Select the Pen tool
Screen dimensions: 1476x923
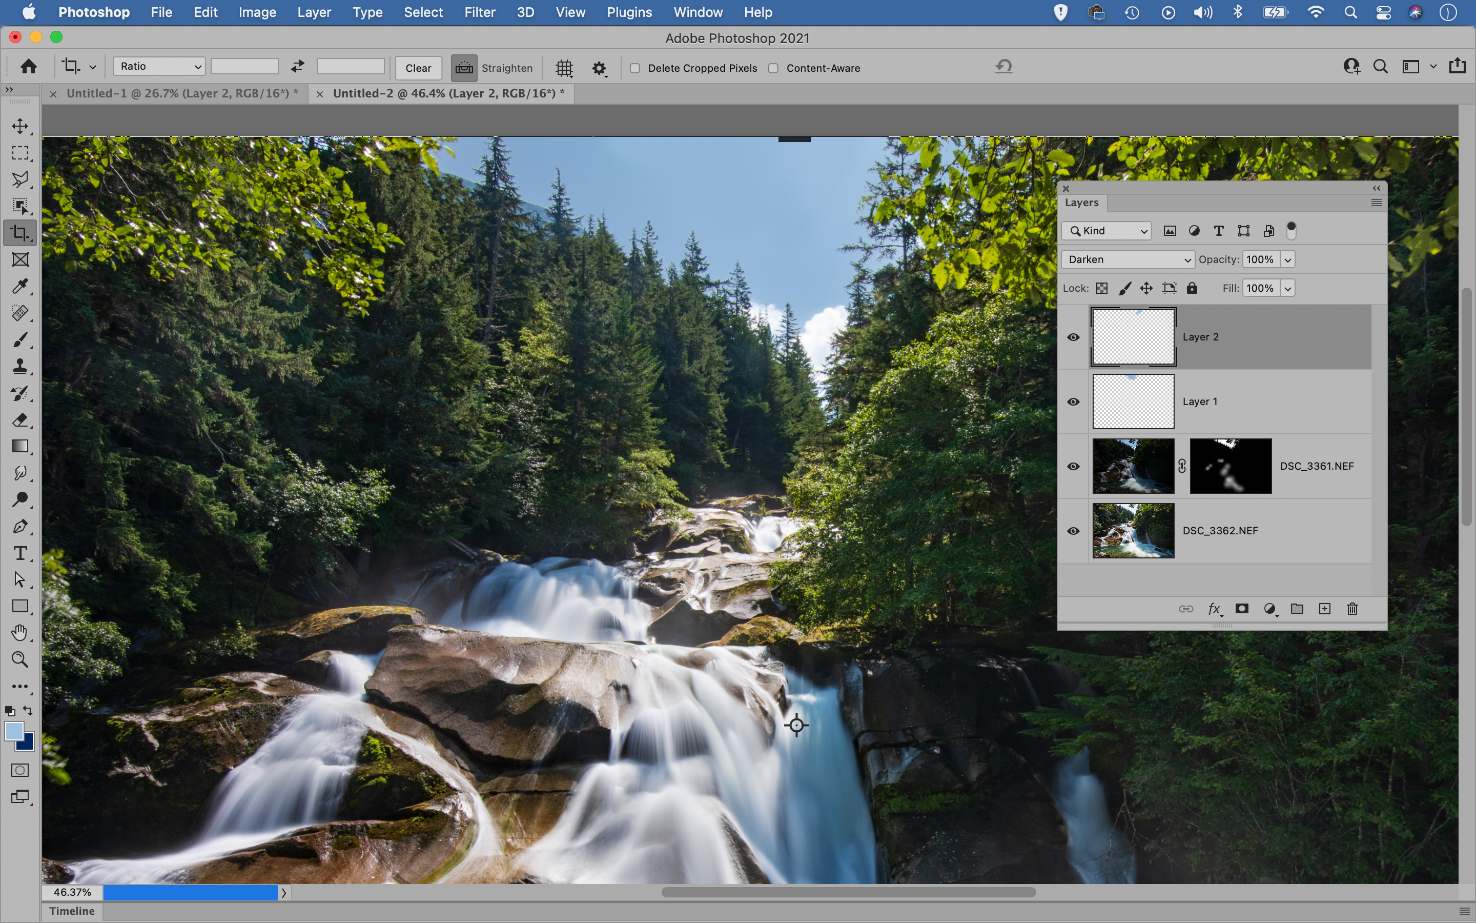pyautogui.click(x=20, y=526)
